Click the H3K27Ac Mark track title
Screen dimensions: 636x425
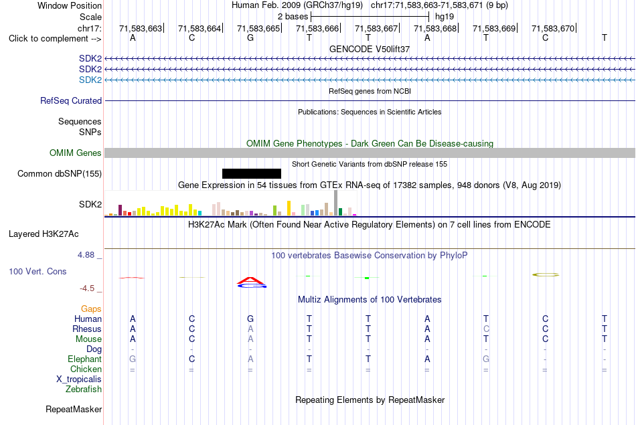click(370, 225)
